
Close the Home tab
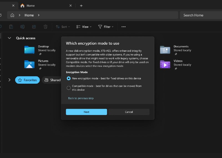70,6
